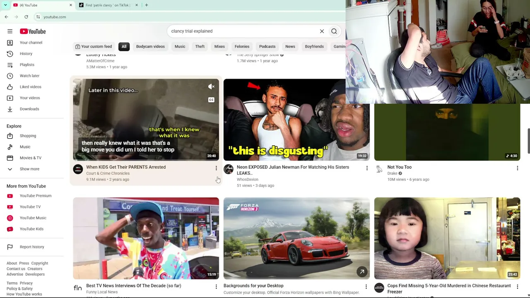Select the Bodycam videos chip

150,46
